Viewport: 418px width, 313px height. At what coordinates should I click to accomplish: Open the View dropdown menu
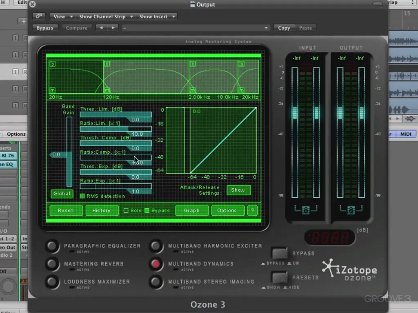(x=62, y=16)
